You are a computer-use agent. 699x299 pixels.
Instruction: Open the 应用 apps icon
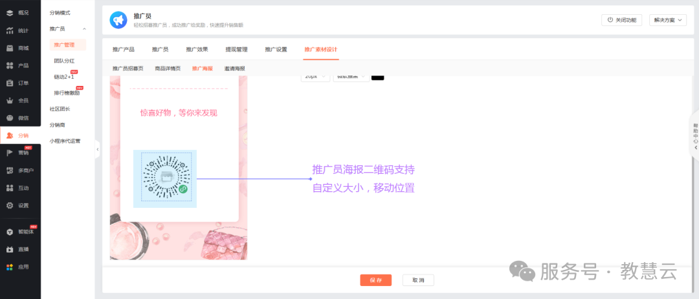[x=9, y=267]
